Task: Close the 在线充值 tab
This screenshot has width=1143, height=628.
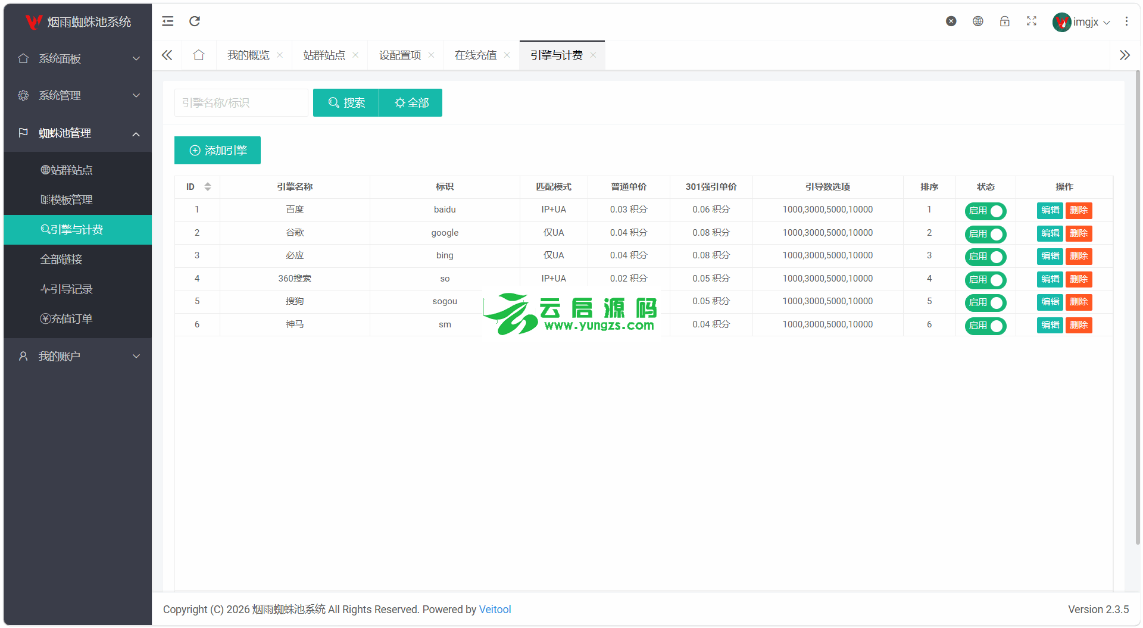Action: pyautogui.click(x=507, y=55)
